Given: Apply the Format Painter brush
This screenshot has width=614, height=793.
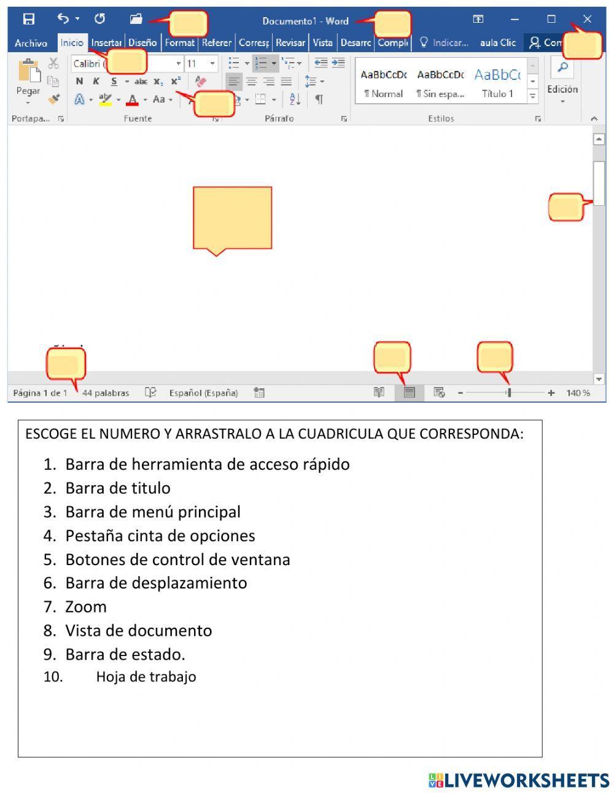Looking at the screenshot, I should [53, 98].
